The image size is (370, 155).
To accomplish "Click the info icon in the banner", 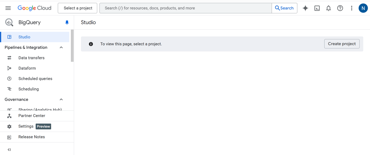I will [x=91, y=44].
